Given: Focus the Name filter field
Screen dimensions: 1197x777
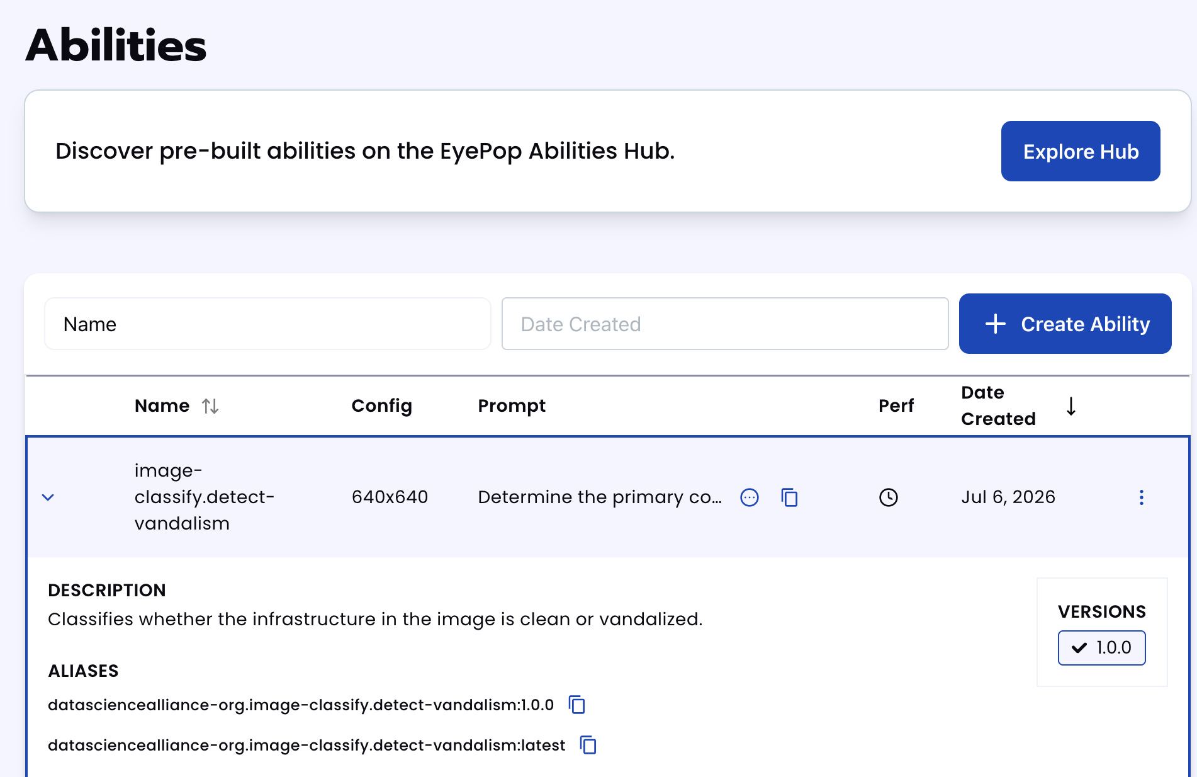Looking at the screenshot, I should click(x=267, y=324).
